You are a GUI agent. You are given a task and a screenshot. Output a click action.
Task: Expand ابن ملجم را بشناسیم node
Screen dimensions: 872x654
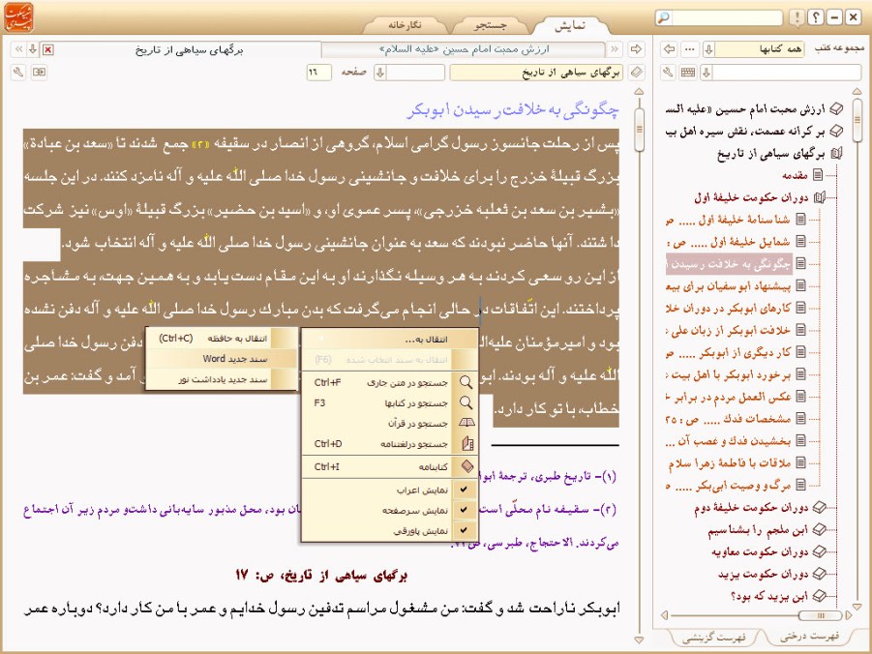click(819, 529)
